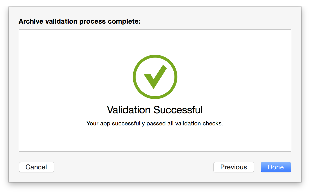Viewport: 310px width, 193px height.
Task: Click the "Archive validation process complete:" label
Action: pyautogui.click(x=79, y=22)
